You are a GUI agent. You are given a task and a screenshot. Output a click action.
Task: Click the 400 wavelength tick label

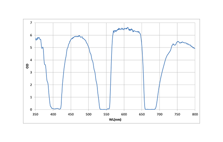coord(53,114)
